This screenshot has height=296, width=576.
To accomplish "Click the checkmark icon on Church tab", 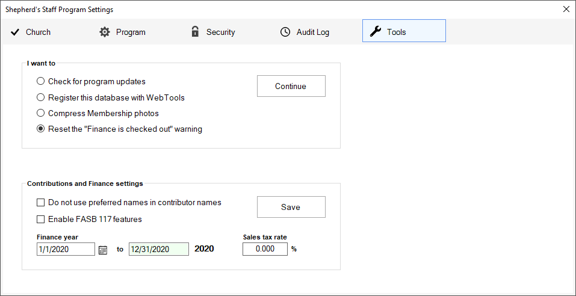I will (15, 32).
